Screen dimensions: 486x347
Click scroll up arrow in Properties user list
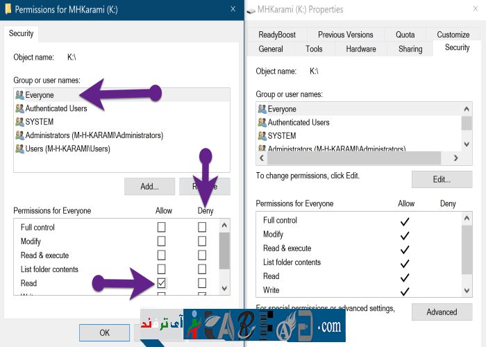(x=467, y=108)
